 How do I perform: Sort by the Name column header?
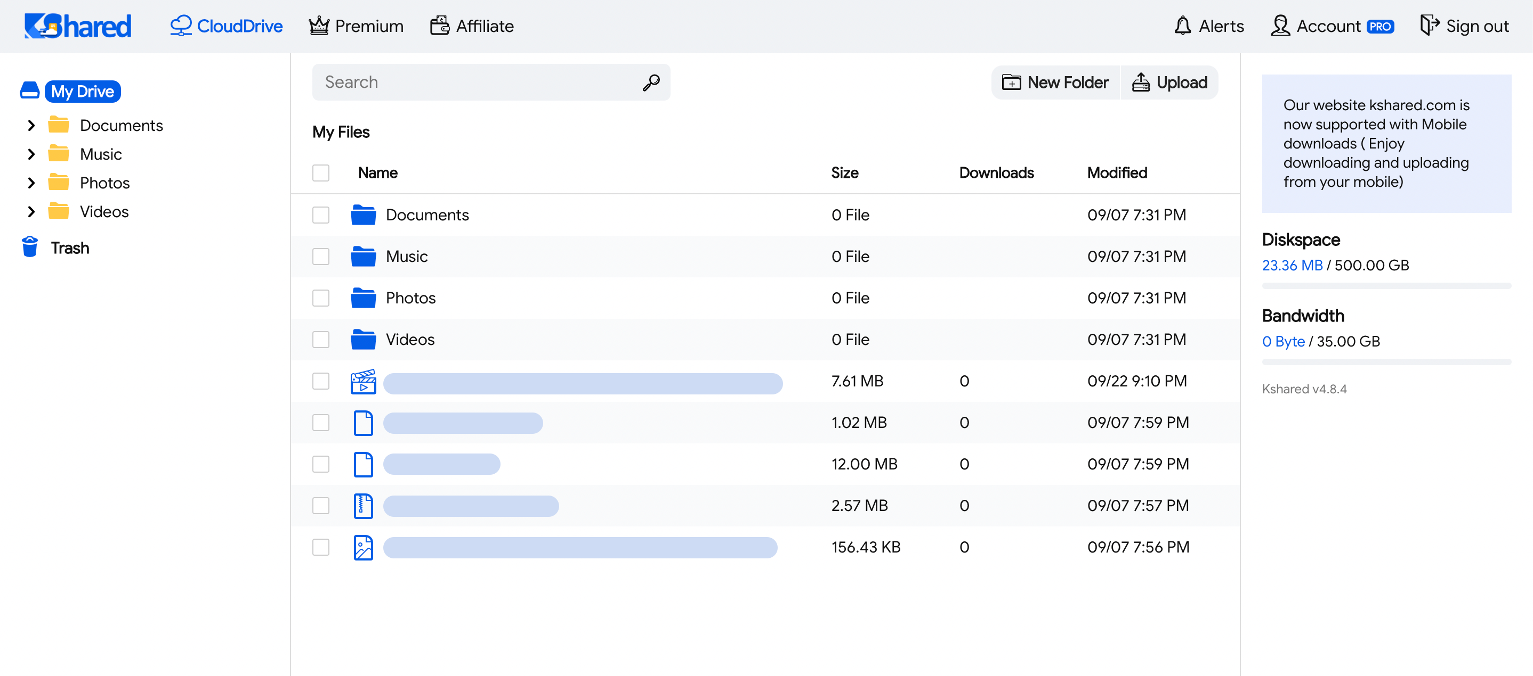coord(377,173)
